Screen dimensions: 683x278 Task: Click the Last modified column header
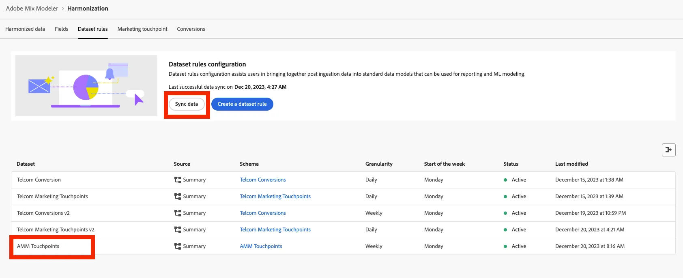[571, 164]
